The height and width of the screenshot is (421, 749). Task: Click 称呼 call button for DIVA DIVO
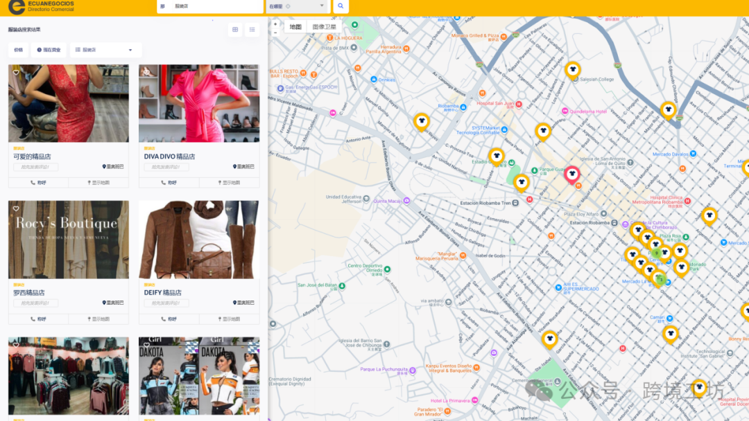click(169, 183)
